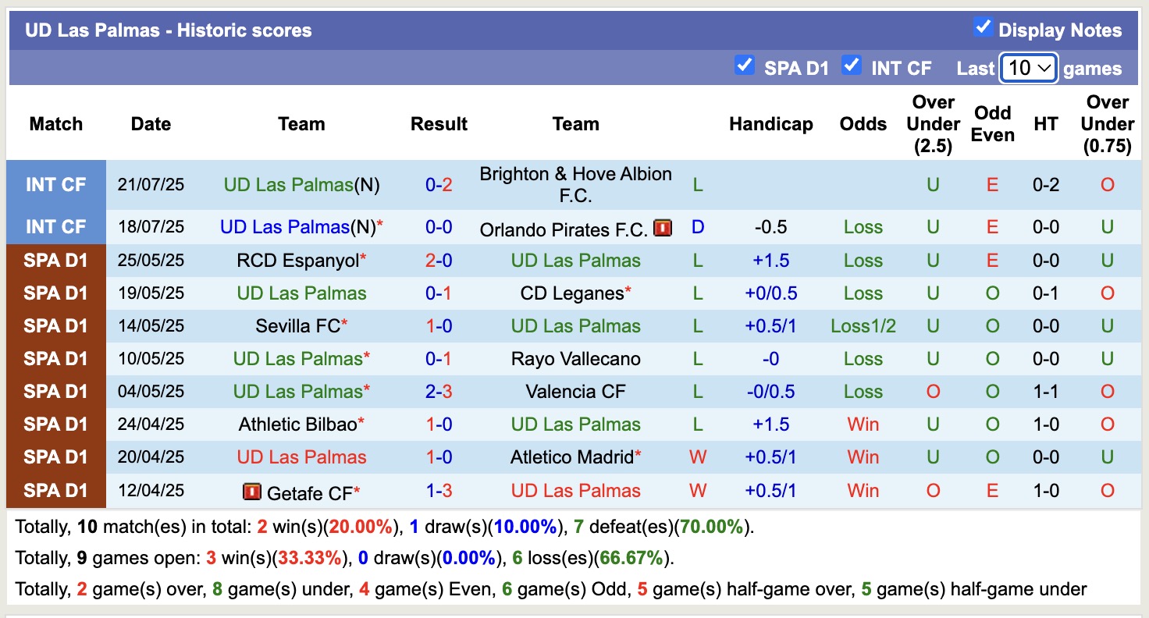
Task: Click SPA D1 label for 12/04/25 match
Action: [56, 491]
